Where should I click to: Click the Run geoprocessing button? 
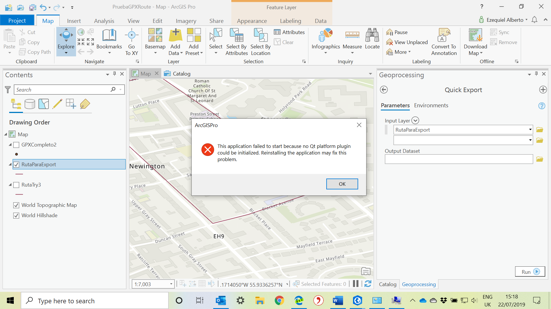click(530, 272)
